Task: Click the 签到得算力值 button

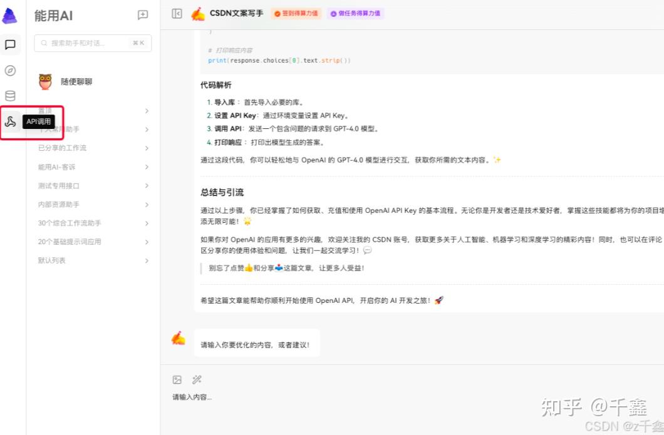Action: [x=296, y=14]
